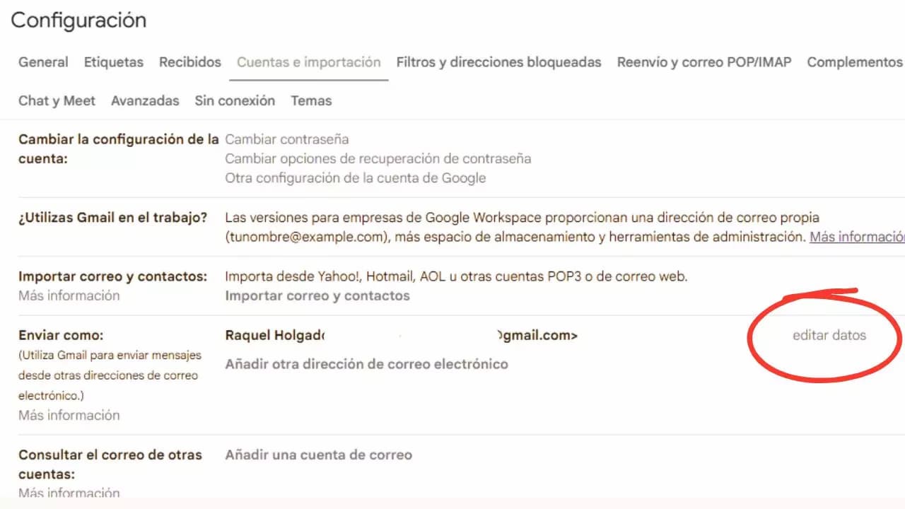Open Reenvío y correo POP/IMAP tab

tap(703, 62)
